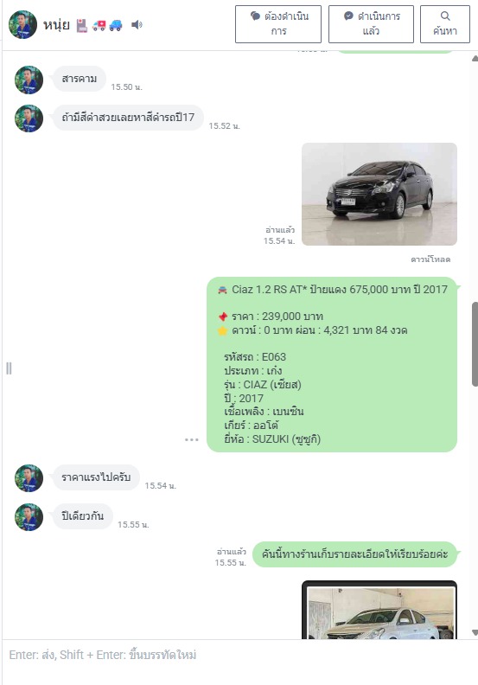
Task: Click the avatar beside black-car request message
Action: pyautogui.click(x=29, y=118)
